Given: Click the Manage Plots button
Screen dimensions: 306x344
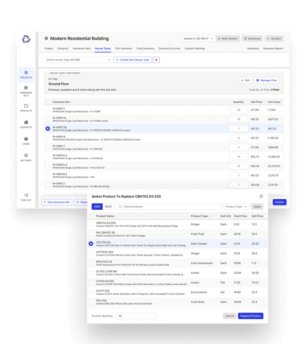Looking at the screenshot, I should click(x=266, y=80).
